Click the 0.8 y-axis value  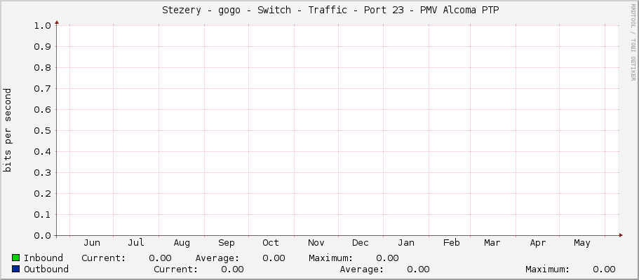pos(42,68)
